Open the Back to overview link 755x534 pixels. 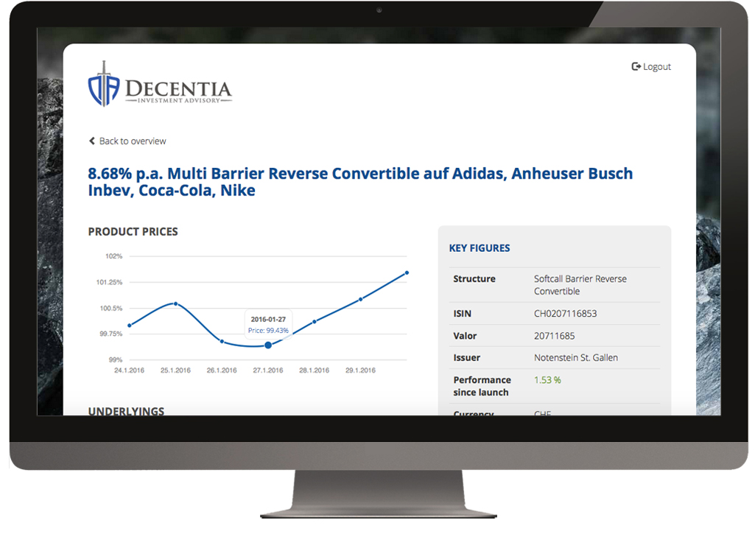[x=133, y=141]
